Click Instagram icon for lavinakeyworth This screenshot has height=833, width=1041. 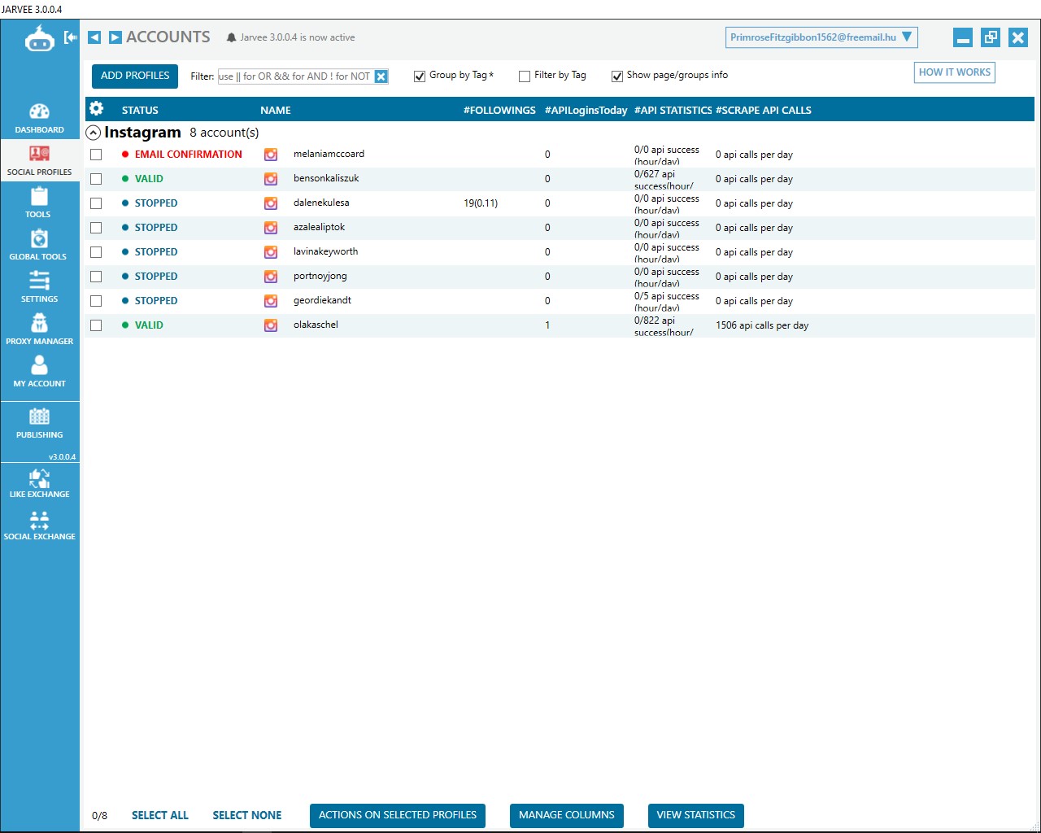tap(271, 252)
